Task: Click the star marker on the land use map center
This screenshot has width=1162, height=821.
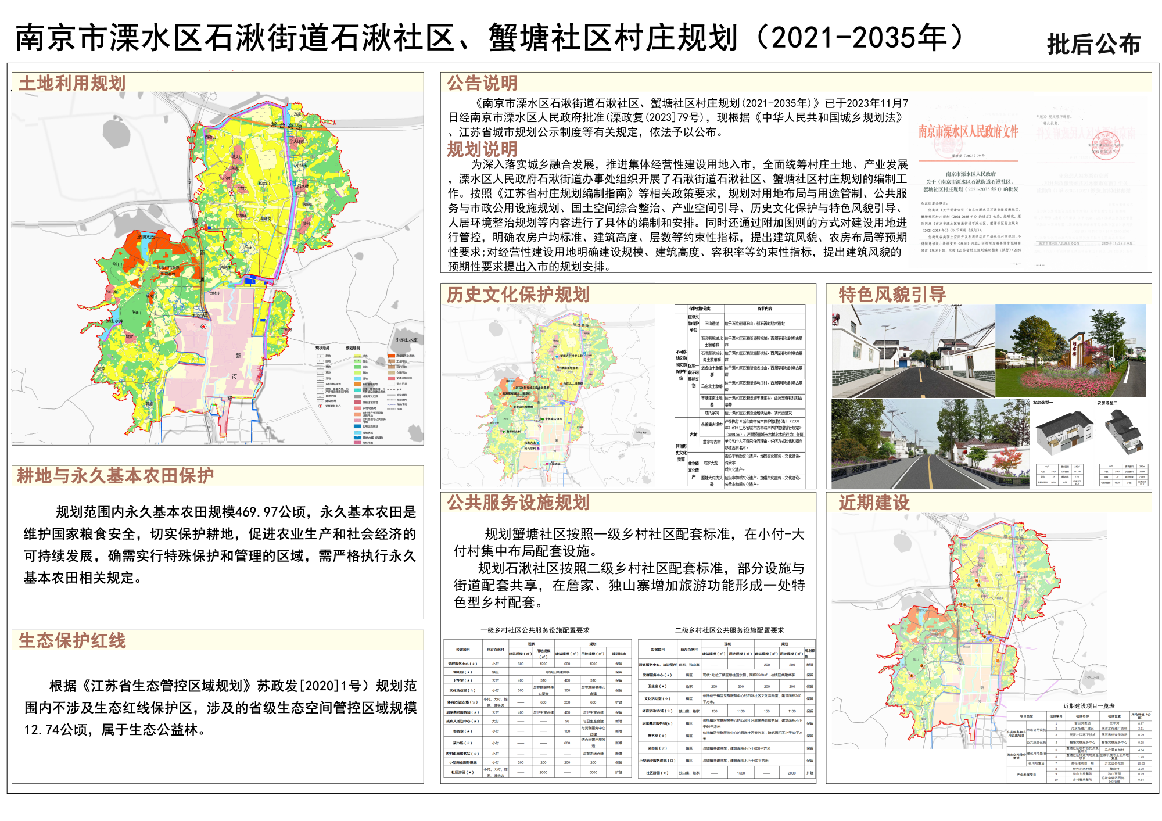Action: (204, 326)
